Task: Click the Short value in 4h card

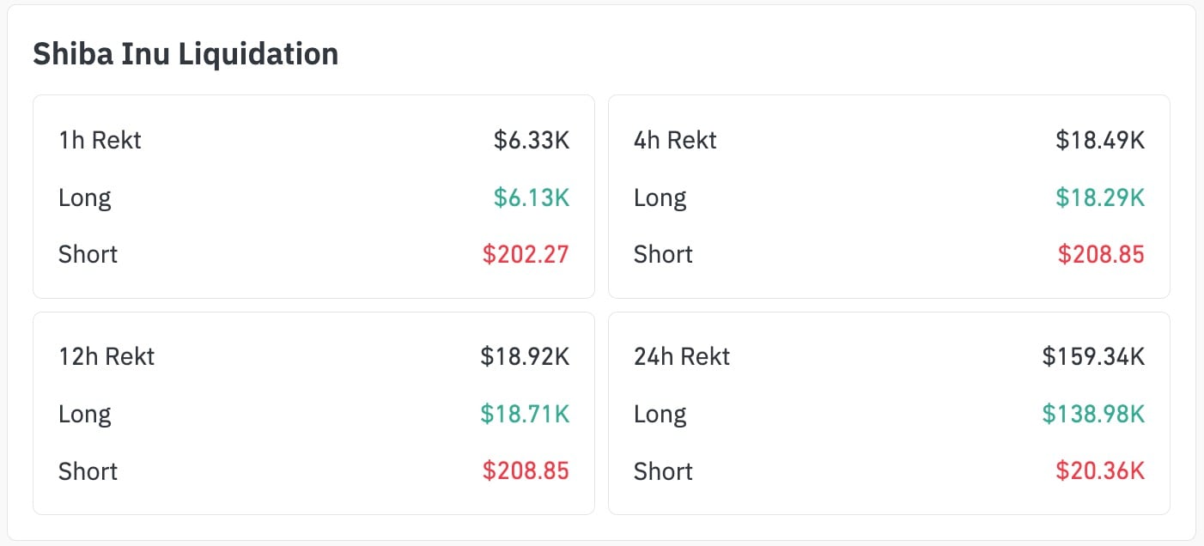Action: click(x=1101, y=254)
